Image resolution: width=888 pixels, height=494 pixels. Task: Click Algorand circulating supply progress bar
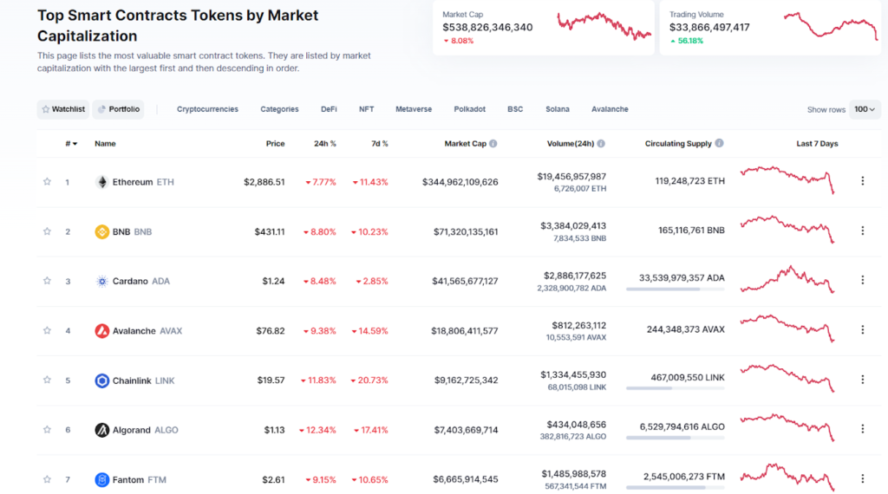point(675,438)
